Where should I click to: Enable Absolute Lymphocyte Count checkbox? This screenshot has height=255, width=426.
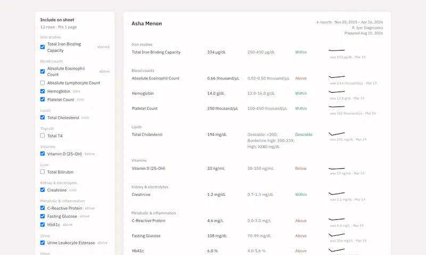pyautogui.click(x=43, y=83)
